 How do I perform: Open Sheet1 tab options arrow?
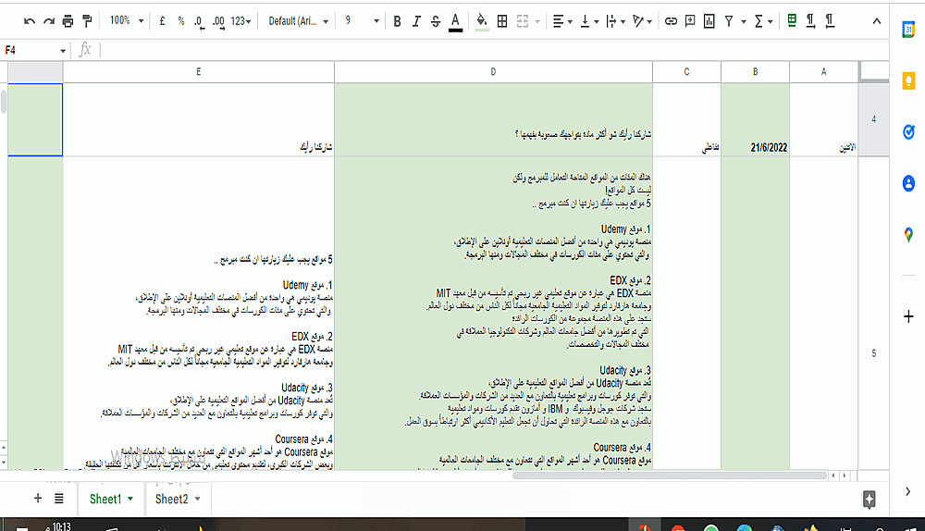click(x=130, y=500)
